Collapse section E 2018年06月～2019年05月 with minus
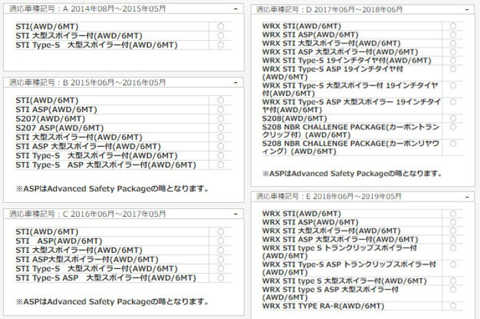Viewport: 480px width, 319px height. point(467,197)
